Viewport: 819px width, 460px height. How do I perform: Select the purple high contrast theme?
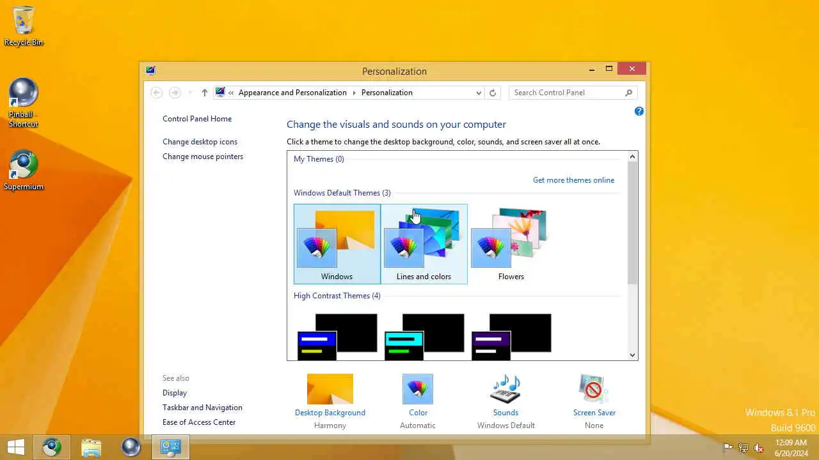pos(511,337)
